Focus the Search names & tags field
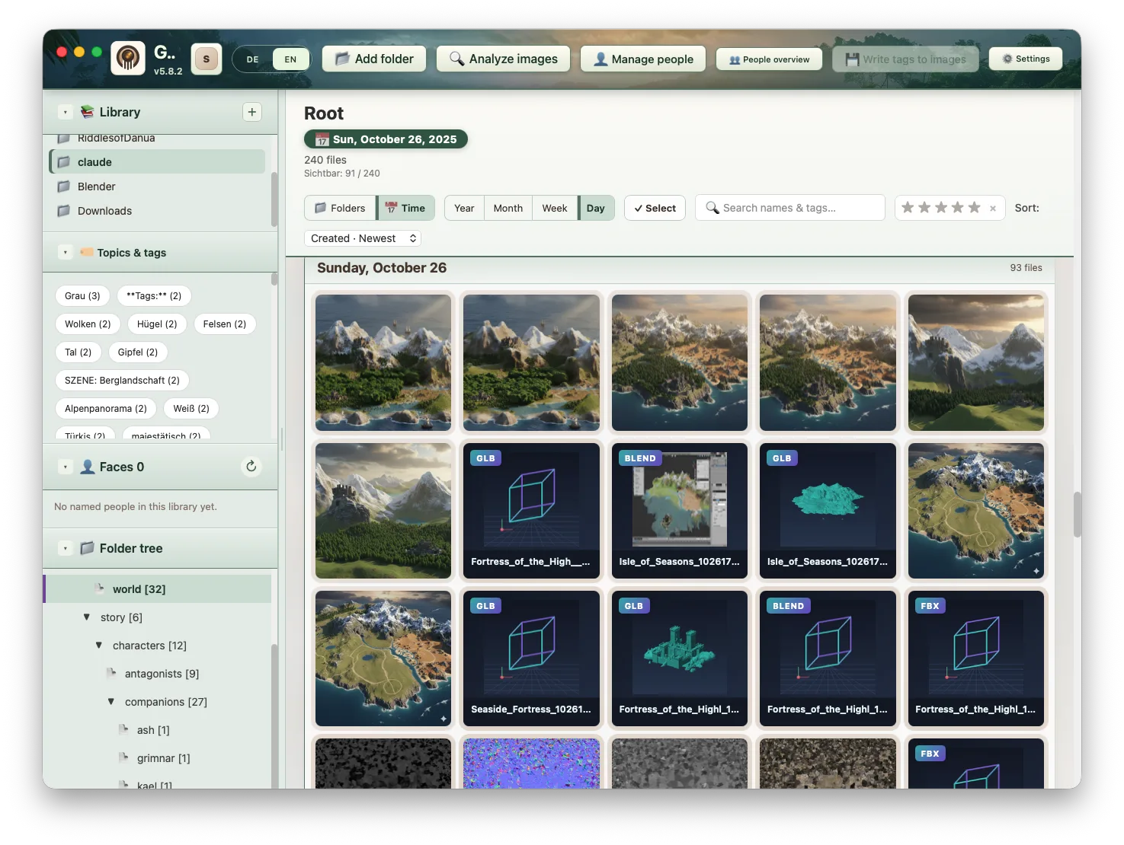Screen dimensions: 1124x845 tap(790, 208)
